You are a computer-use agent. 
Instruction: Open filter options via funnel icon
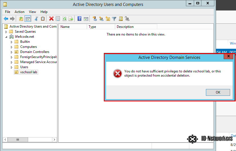pyautogui.click(x=114, y=19)
